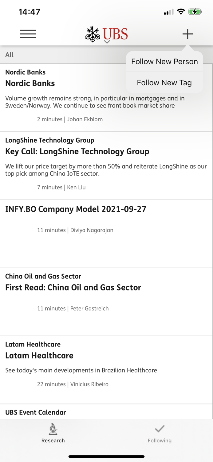Open the First Read China Oil and Gas article
The width and height of the screenshot is (213, 462).
[x=73, y=293]
